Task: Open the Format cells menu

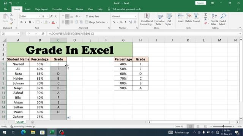Action: pyautogui.click(x=196, y=19)
